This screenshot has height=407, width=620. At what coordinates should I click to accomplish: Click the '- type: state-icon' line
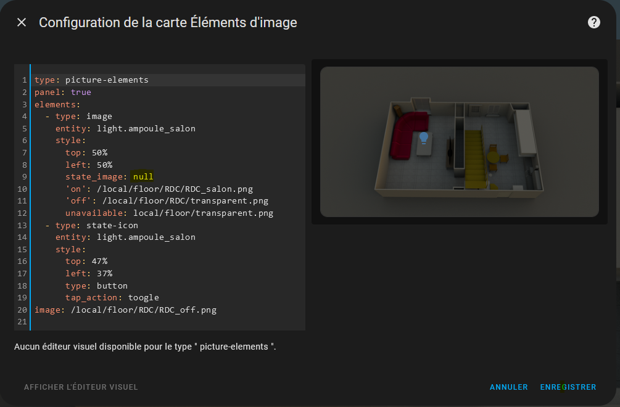coord(92,226)
